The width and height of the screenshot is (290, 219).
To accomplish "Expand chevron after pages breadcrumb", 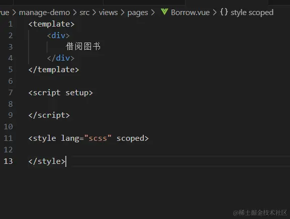I will pyautogui.click(x=153, y=13).
